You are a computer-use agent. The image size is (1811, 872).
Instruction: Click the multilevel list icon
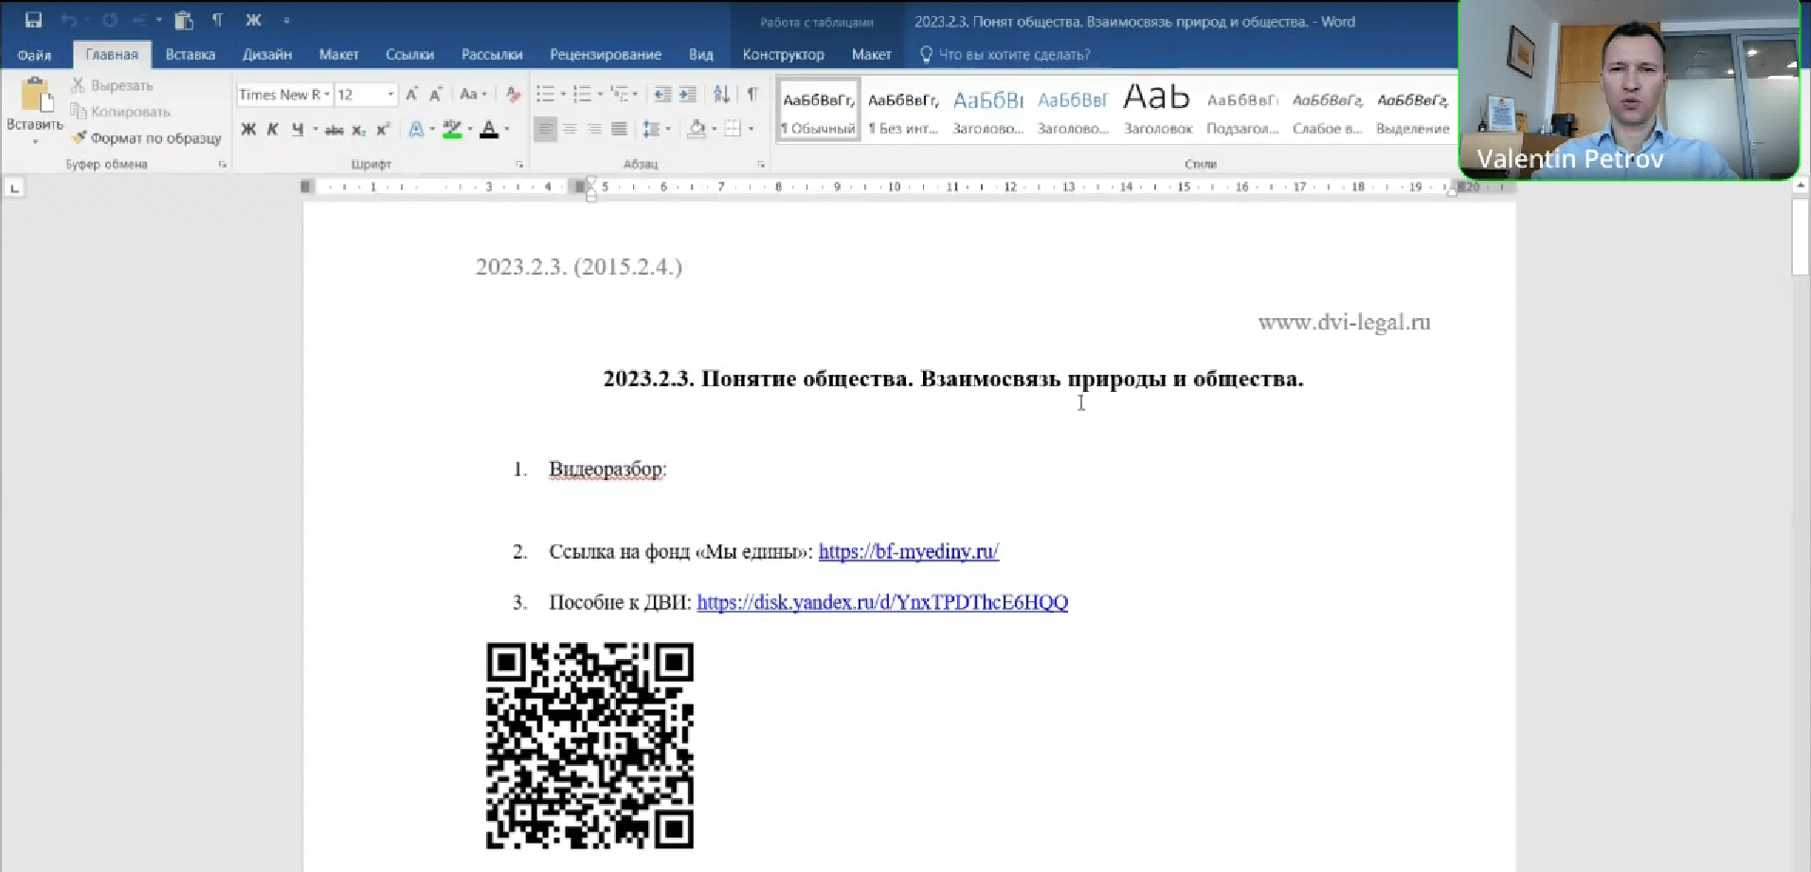pos(620,95)
